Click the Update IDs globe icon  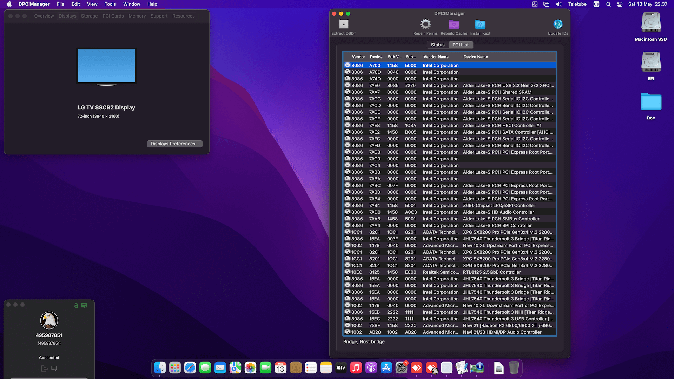click(x=558, y=24)
